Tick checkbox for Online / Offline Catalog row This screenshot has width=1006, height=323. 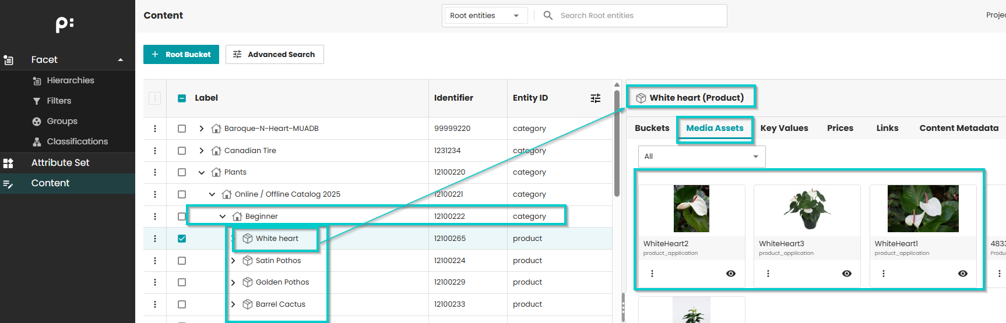click(182, 194)
